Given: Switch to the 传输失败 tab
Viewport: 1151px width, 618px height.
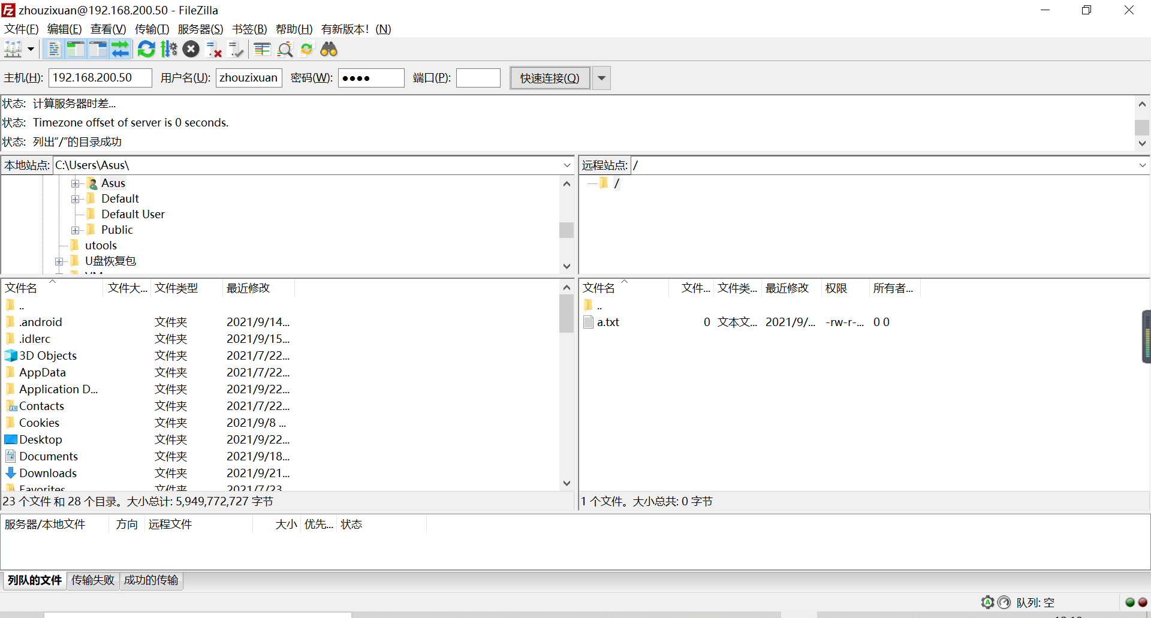Looking at the screenshot, I should click(x=93, y=580).
